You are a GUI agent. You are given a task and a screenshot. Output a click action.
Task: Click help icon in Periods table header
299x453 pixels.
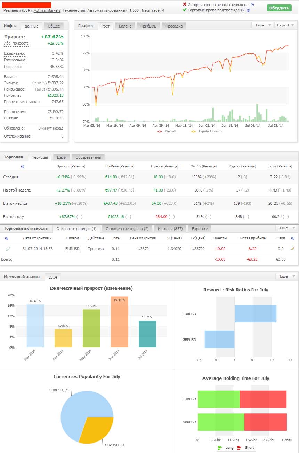tap(23, 166)
